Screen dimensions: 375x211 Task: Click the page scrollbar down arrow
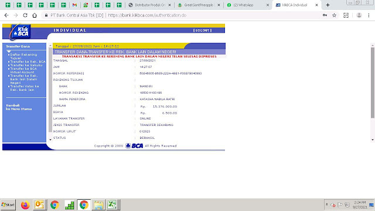tap(373, 139)
